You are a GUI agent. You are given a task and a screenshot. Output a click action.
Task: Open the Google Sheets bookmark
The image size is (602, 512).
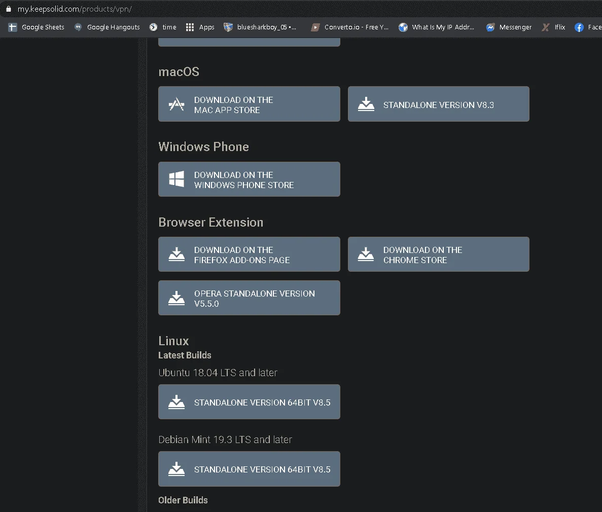(x=37, y=27)
